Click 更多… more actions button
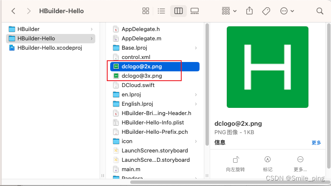Image resolution: width=331 pixels, height=186 pixels. (x=300, y=164)
